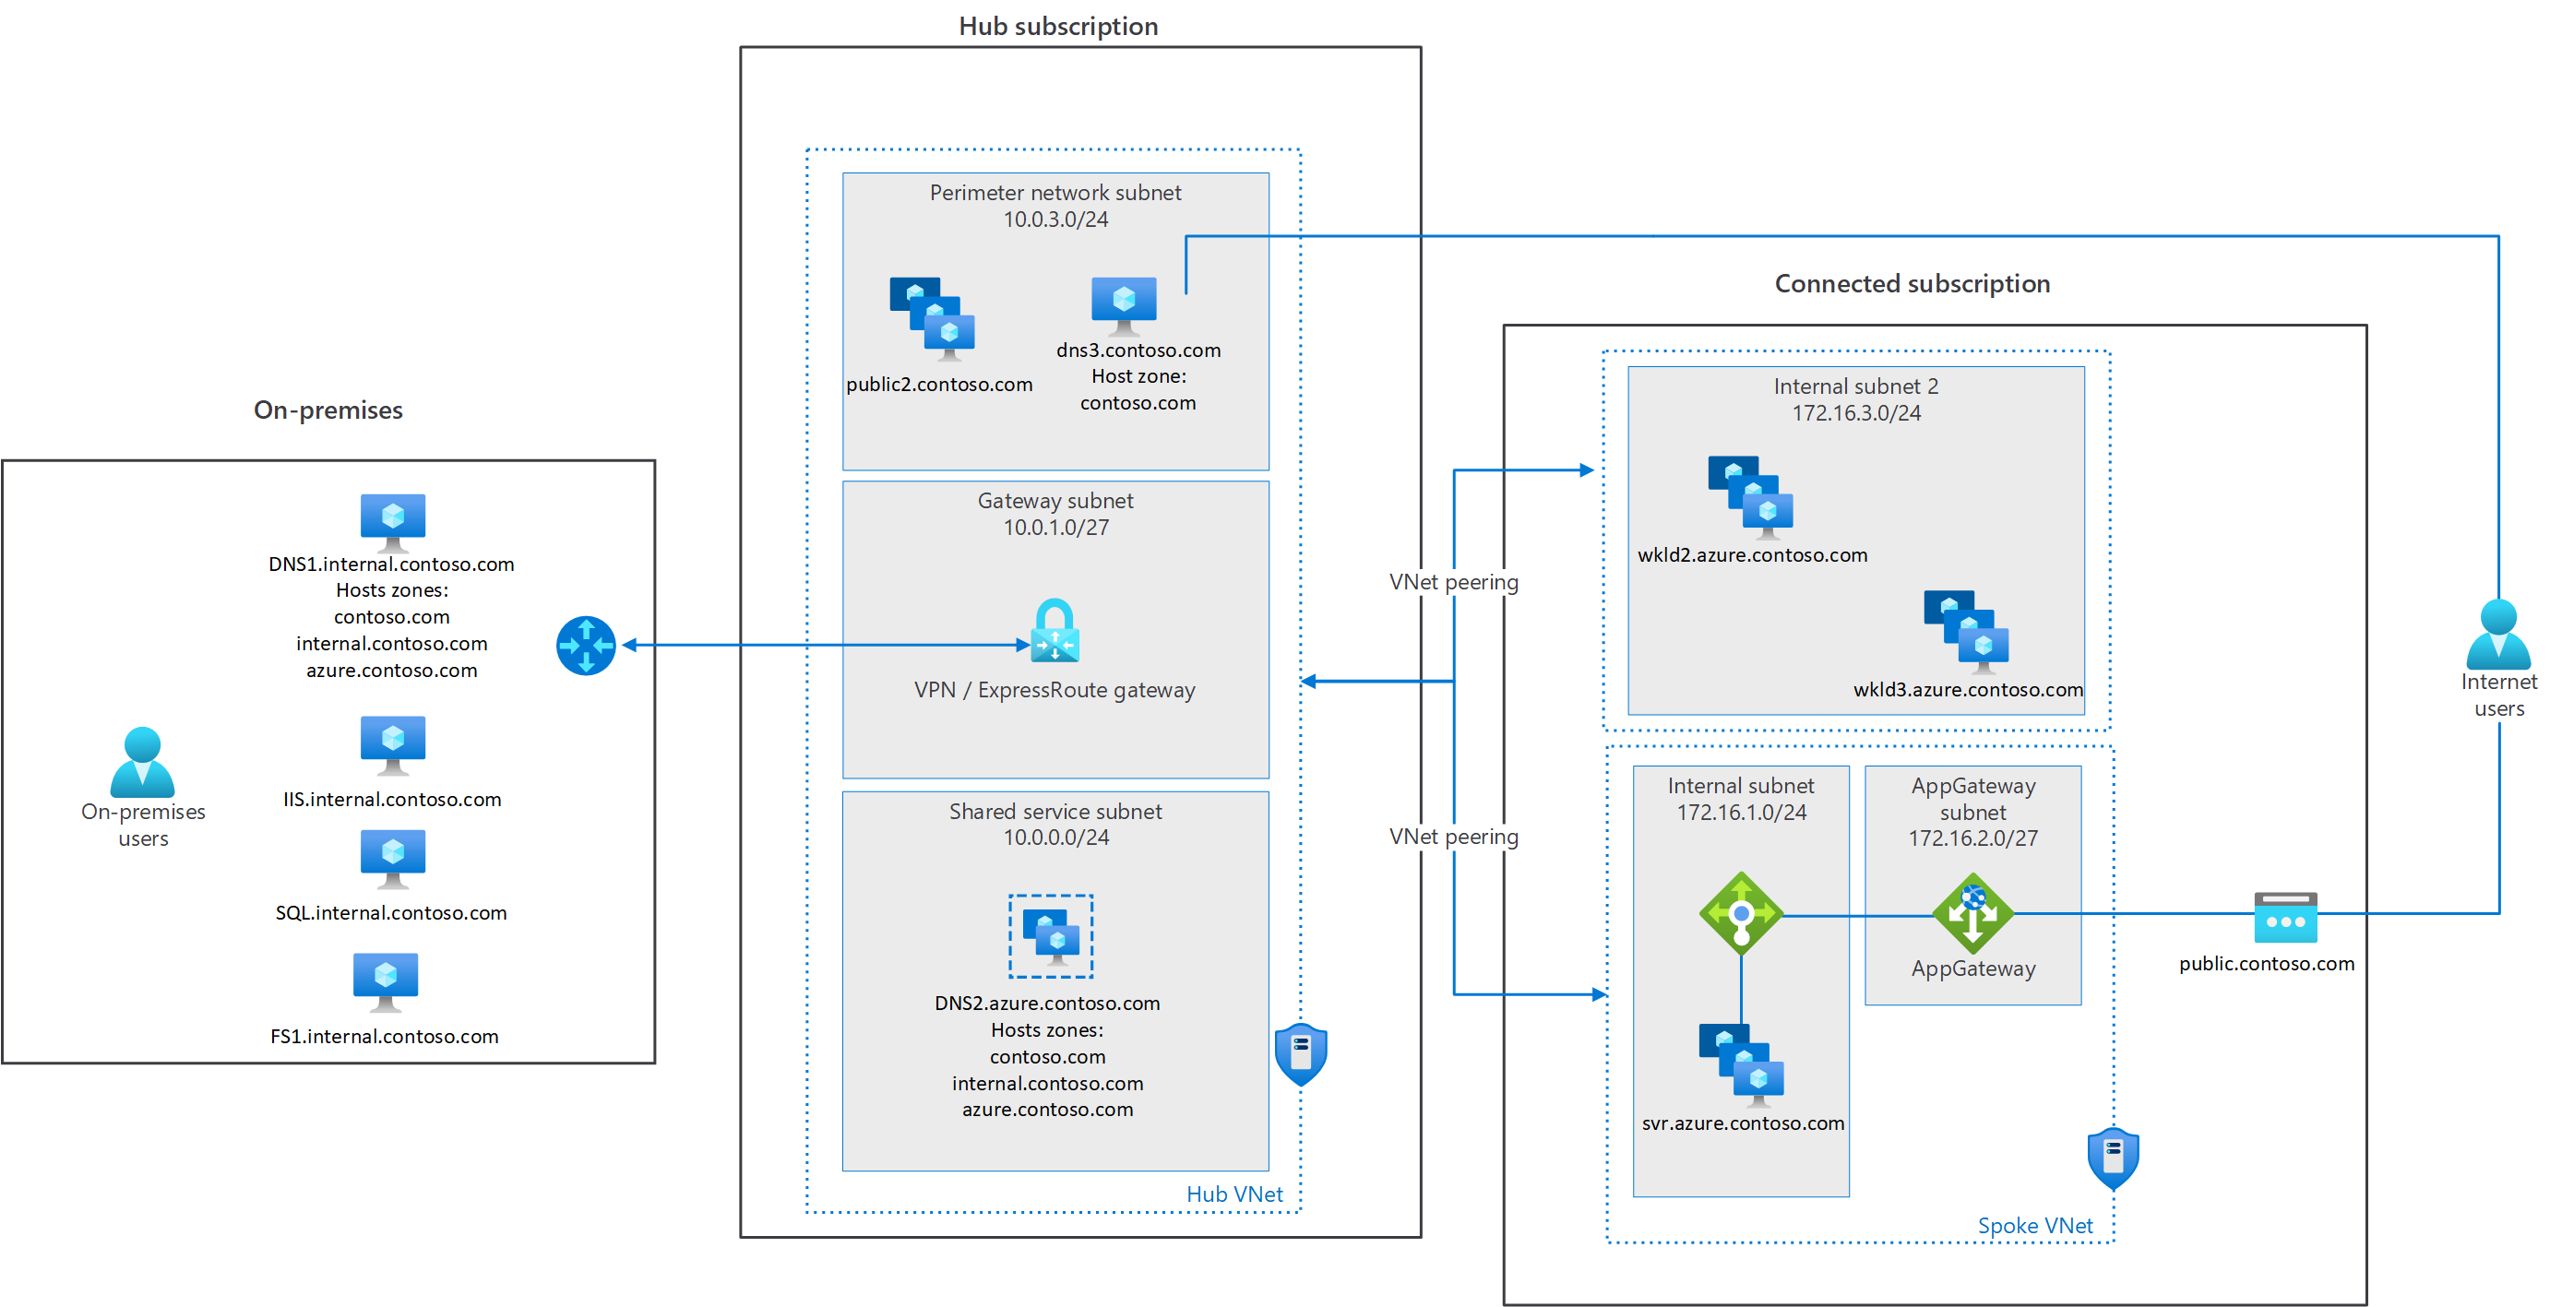Select the wkld2.azure.contoso.com VM group icon

(x=1750, y=496)
